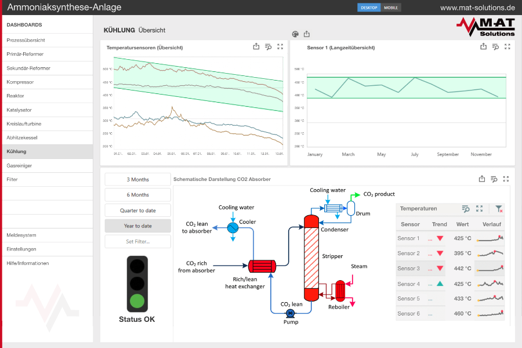522x348 pixels.
Task: Choose the Quarter to date option
Action: pos(137,210)
